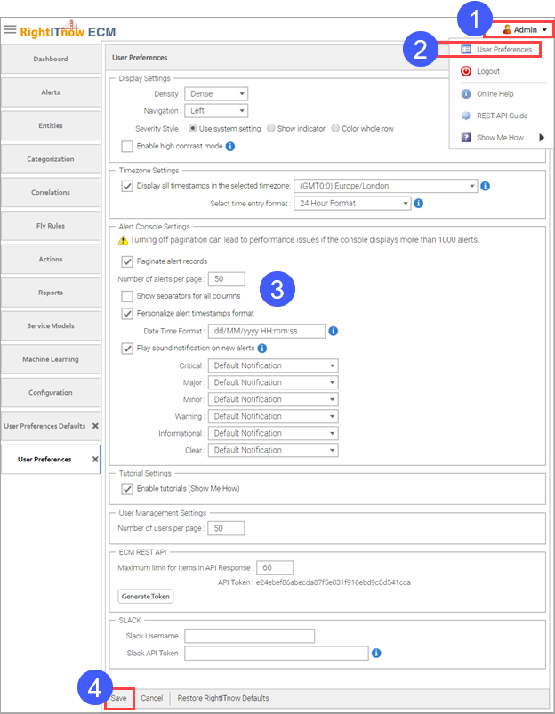This screenshot has height=714, width=555.
Task: Click info icon beside sound notification option
Action: [262, 349]
